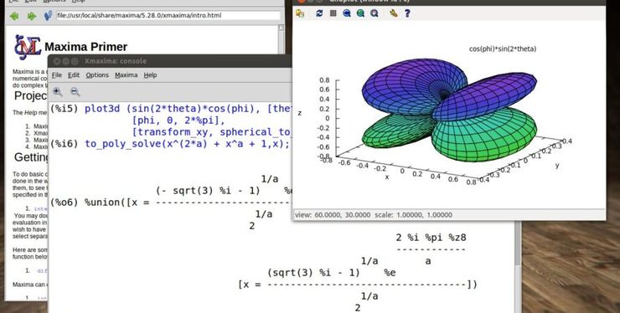Click the Maxima Primer page scrollbar

(282, 39)
